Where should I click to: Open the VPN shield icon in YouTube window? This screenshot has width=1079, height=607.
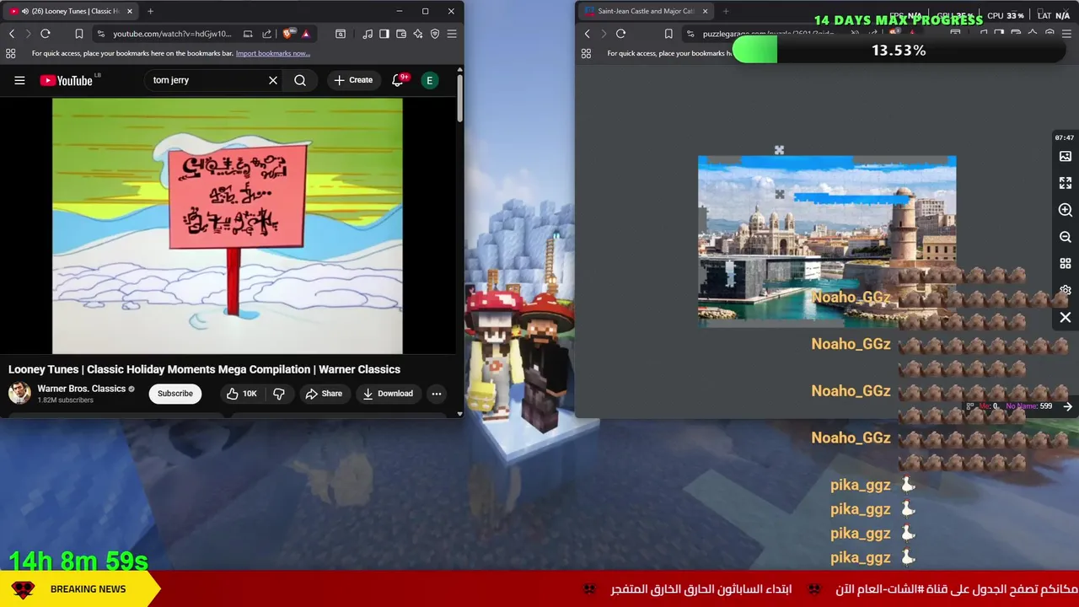click(435, 34)
